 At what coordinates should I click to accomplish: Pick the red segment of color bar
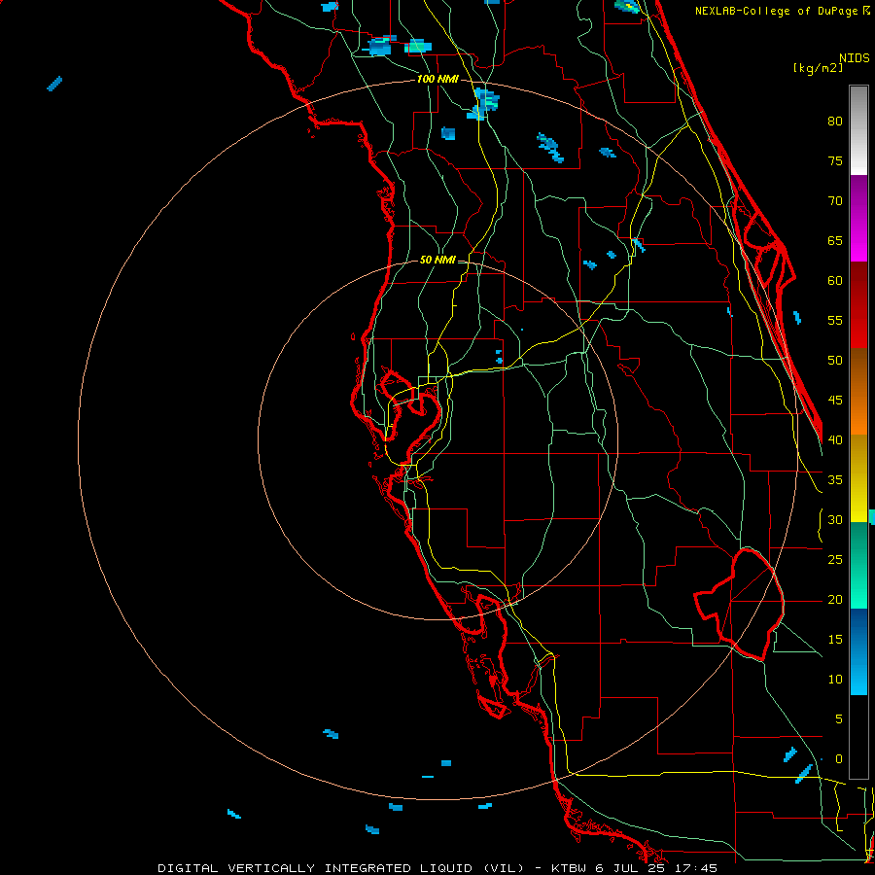(858, 304)
